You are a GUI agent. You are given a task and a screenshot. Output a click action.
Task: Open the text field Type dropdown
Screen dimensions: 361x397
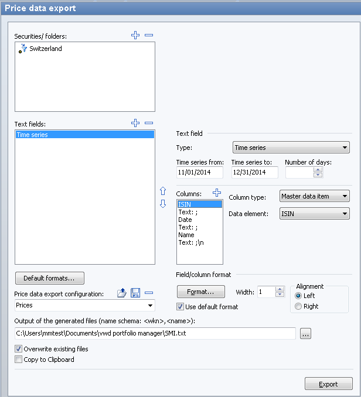point(291,148)
